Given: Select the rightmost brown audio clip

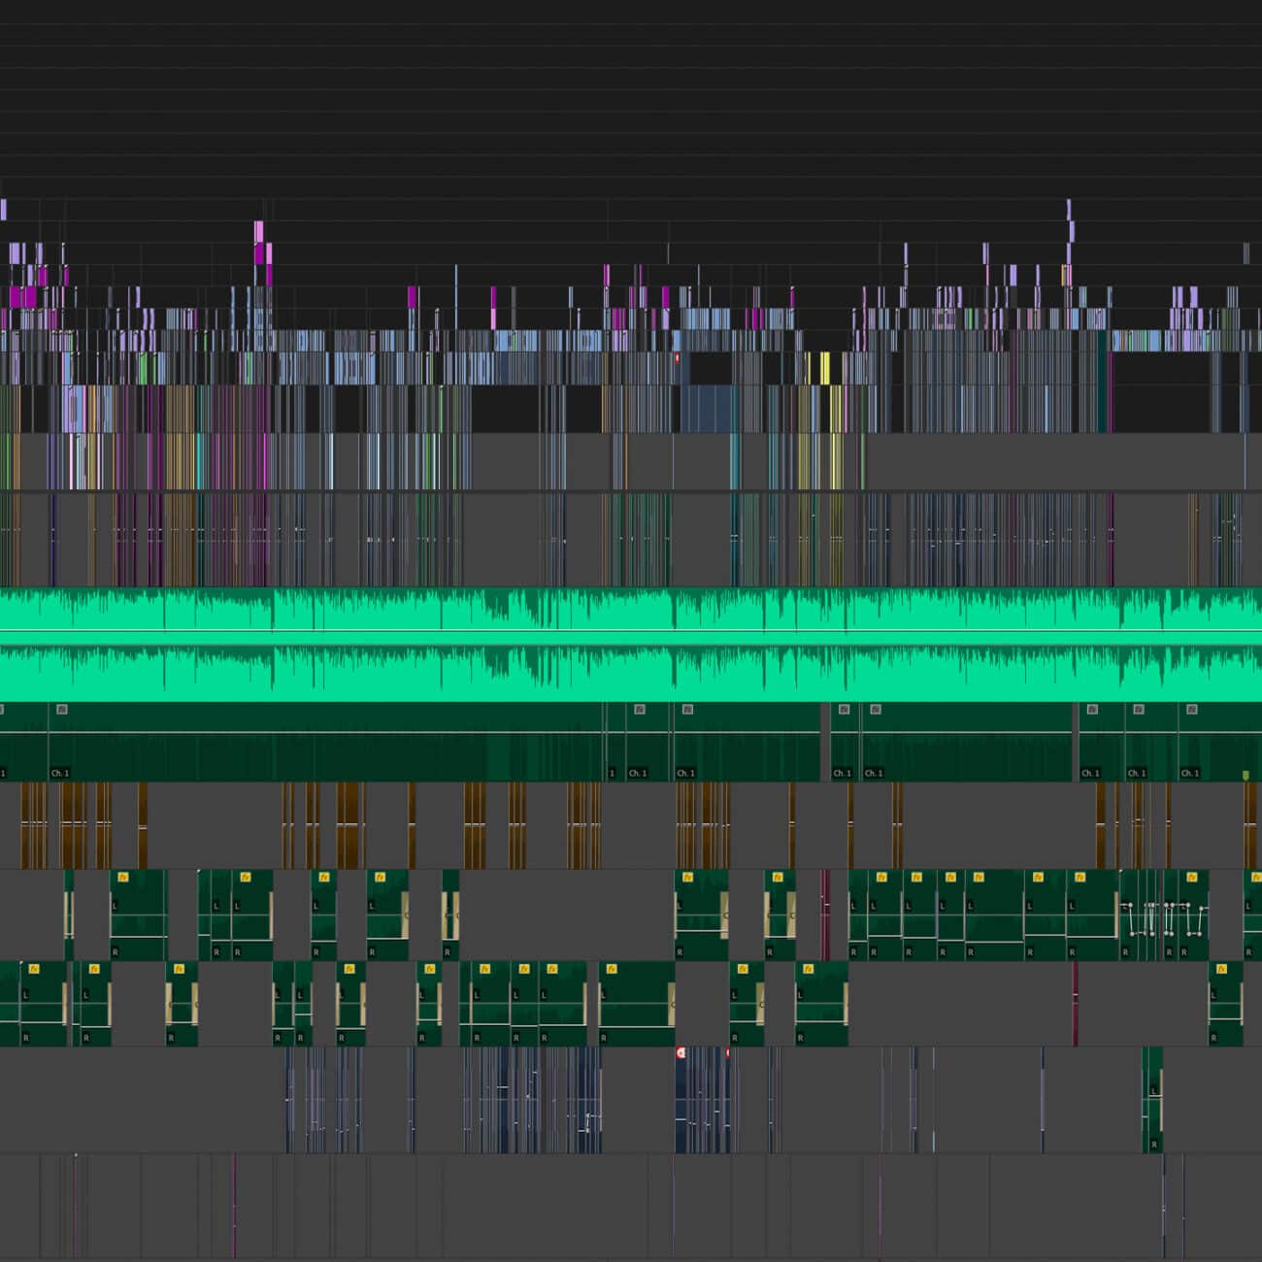Looking at the screenshot, I should pos(1250,825).
